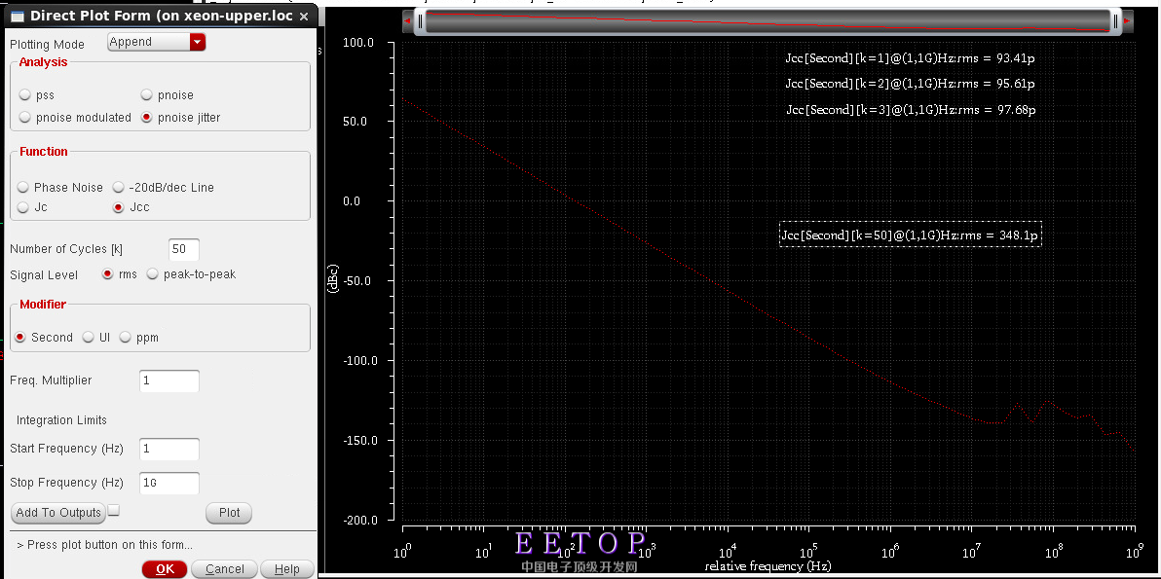
Task: Click the Add To Outputs button
Action: tap(58, 513)
